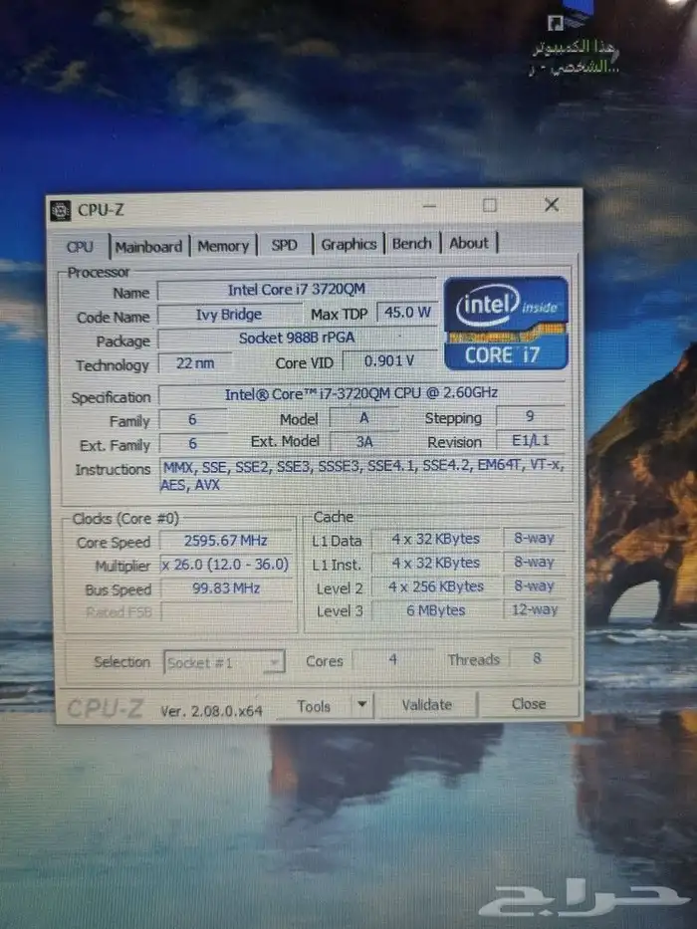Click the Validate button
697x929 pixels.
click(427, 705)
